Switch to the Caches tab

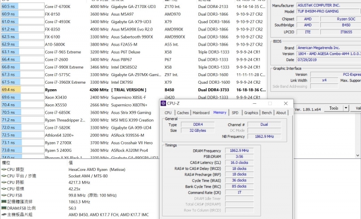tap(183, 113)
